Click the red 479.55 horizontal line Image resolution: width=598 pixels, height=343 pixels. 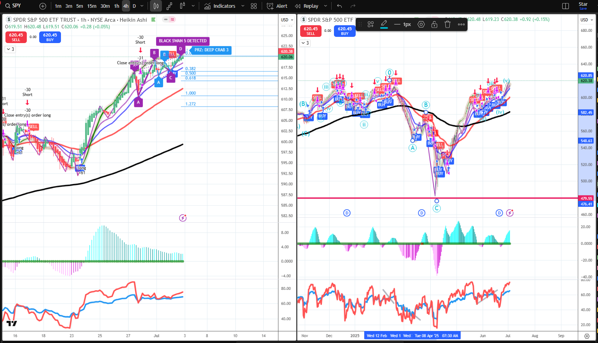(437, 198)
